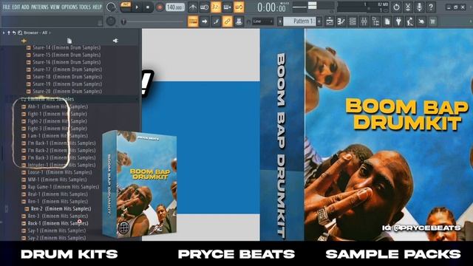Stop playback with the stop button
Screen dimensions: 473x266
(148, 7)
